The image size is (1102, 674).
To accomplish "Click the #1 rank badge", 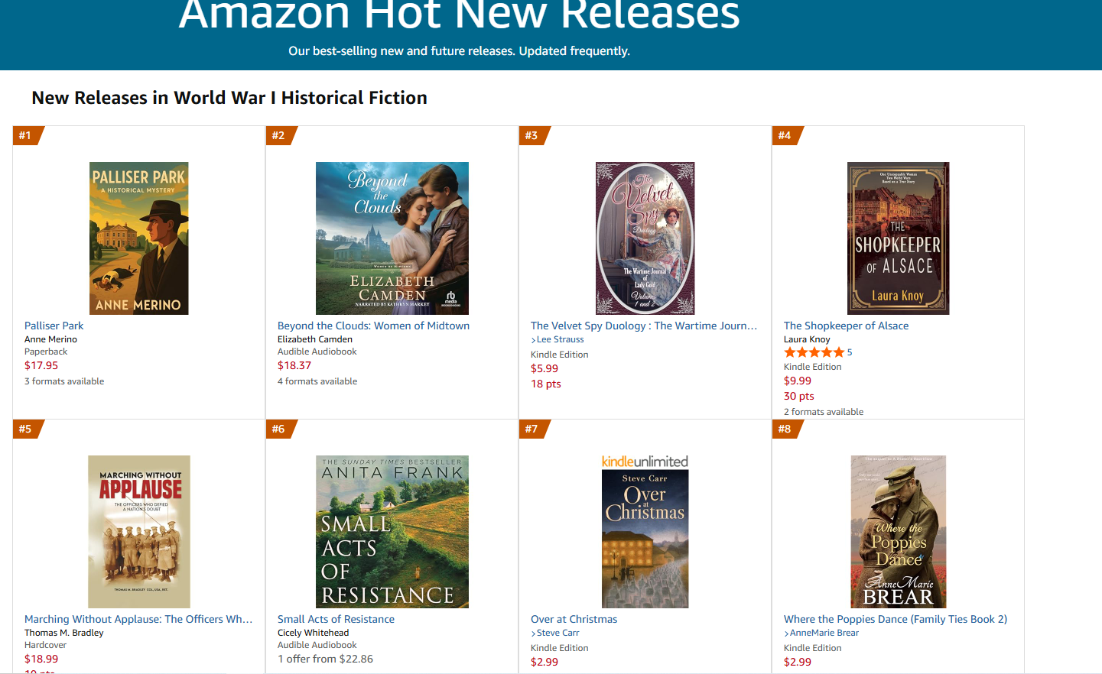I will 26,135.
